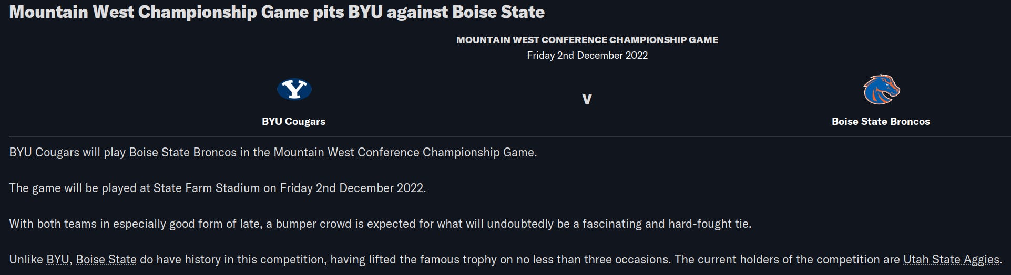Click the underlined Boise State link in last paragraph
The height and width of the screenshot is (275, 1011).
pyautogui.click(x=106, y=259)
